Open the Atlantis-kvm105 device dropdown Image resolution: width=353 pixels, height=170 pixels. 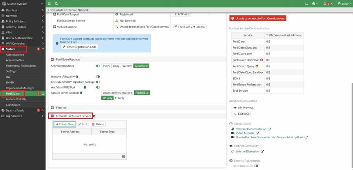pos(22,4)
